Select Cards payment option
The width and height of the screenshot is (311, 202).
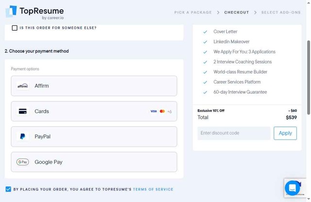[94, 111]
